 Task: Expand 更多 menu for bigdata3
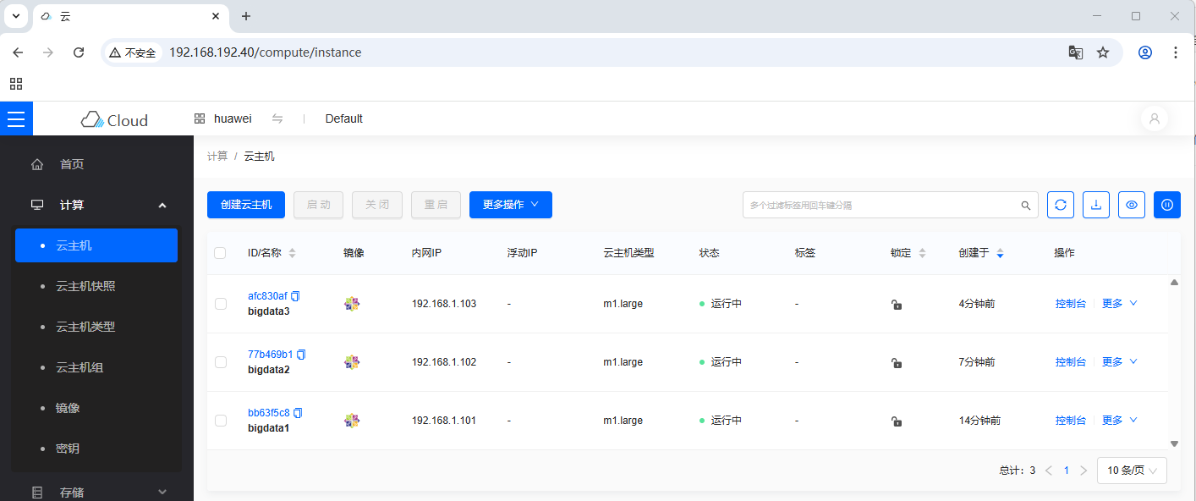click(1120, 303)
